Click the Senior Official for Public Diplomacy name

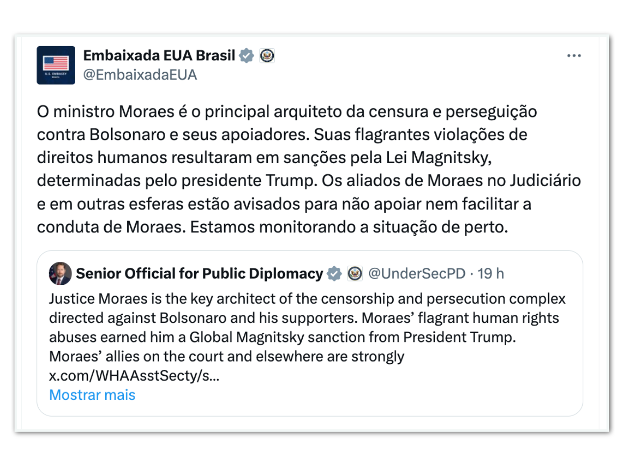coord(199,274)
